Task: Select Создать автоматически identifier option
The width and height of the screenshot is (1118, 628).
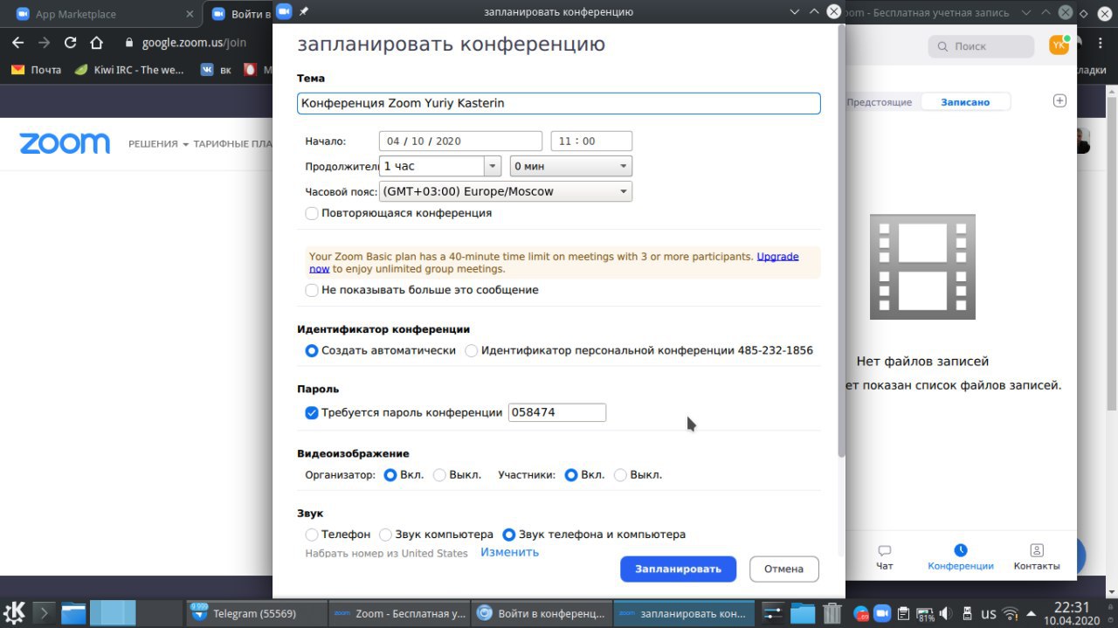Action: click(312, 350)
